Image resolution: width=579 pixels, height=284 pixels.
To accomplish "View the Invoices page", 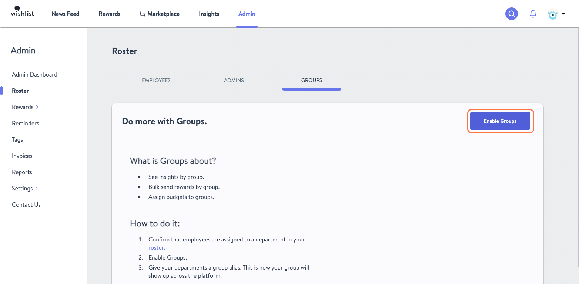I will (x=22, y=156).
